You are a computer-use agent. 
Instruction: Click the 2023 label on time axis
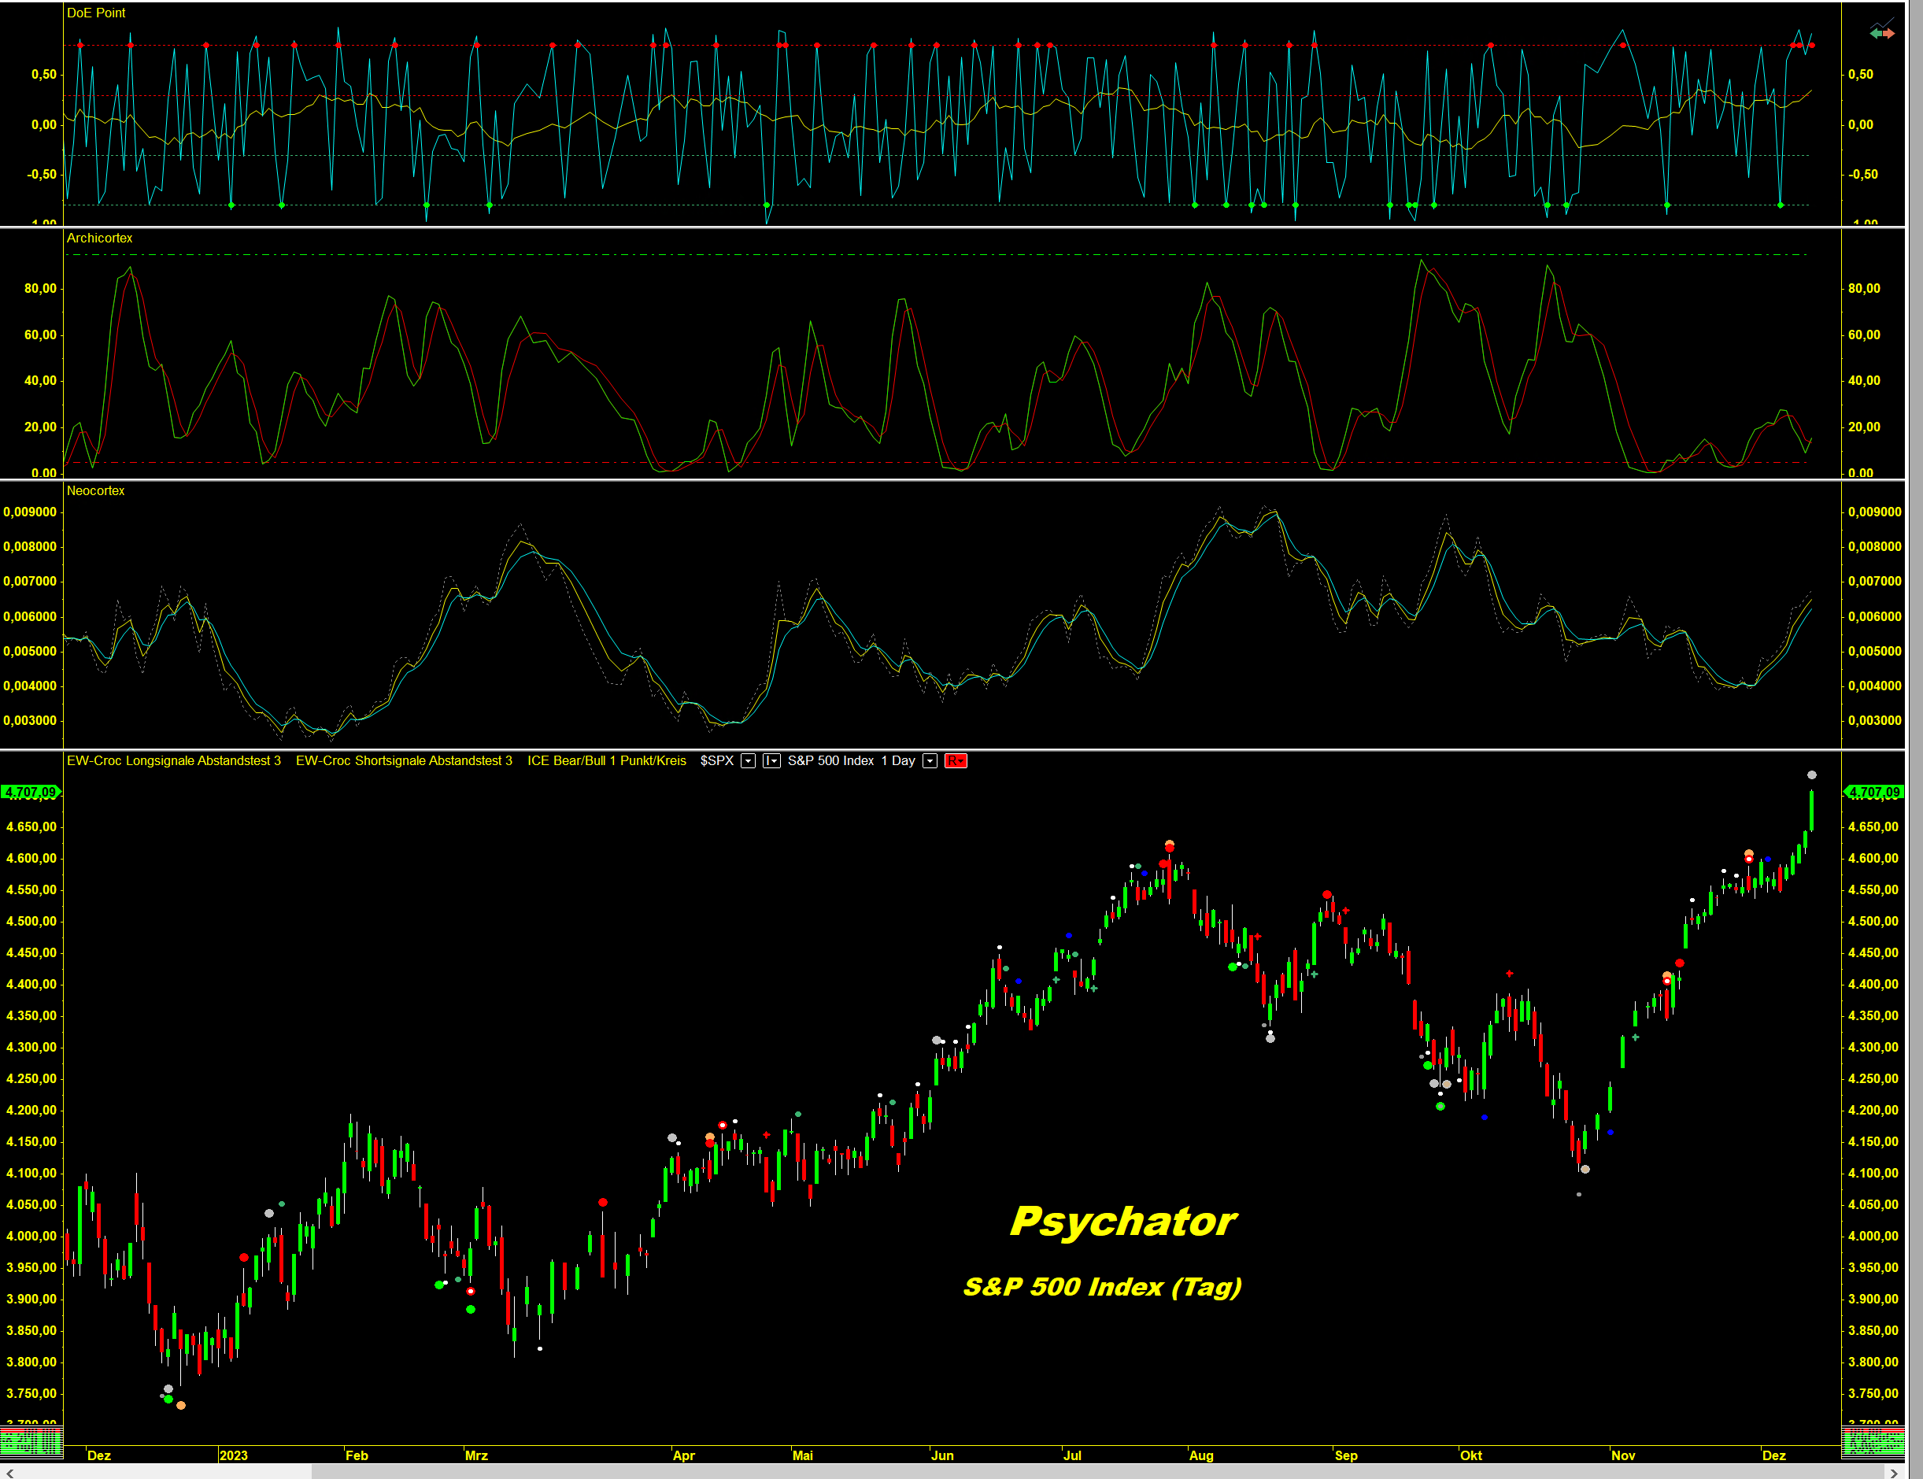pos(233,1455)
